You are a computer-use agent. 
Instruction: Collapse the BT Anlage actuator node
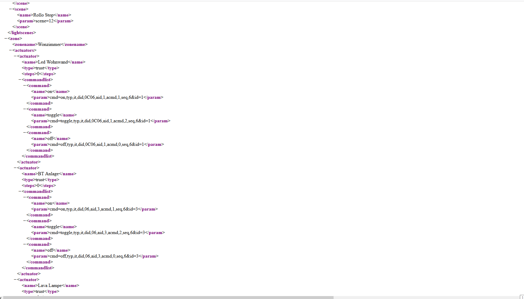point(15,168)
